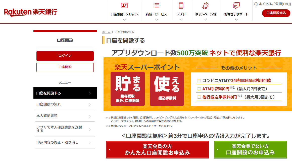This screenshot has width=292, height=163.
Task: Click the FAQ headset icon
Action: [256, 4]
